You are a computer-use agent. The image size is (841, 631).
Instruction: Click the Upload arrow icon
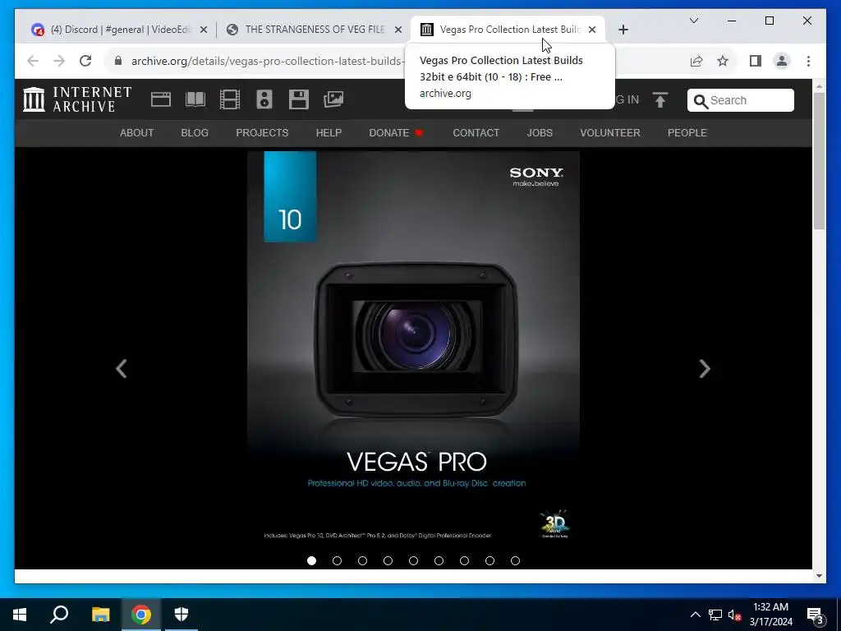click(x=660, y=99)
